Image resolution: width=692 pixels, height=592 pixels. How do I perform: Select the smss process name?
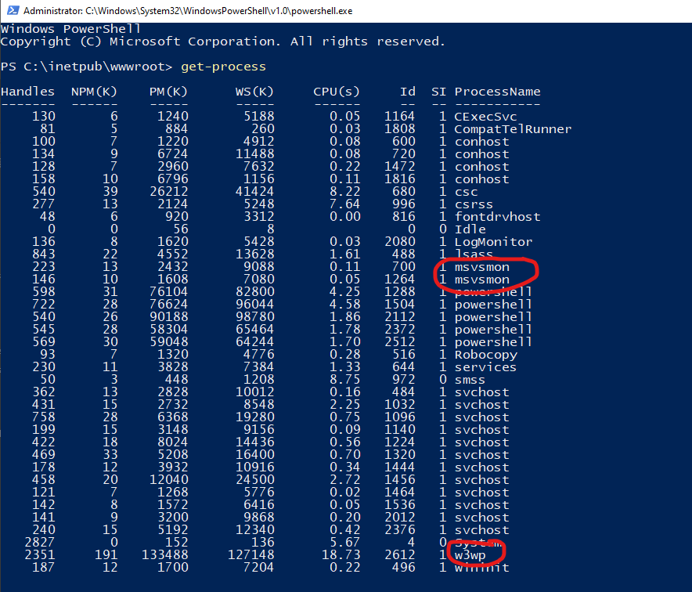coord(470,380)
